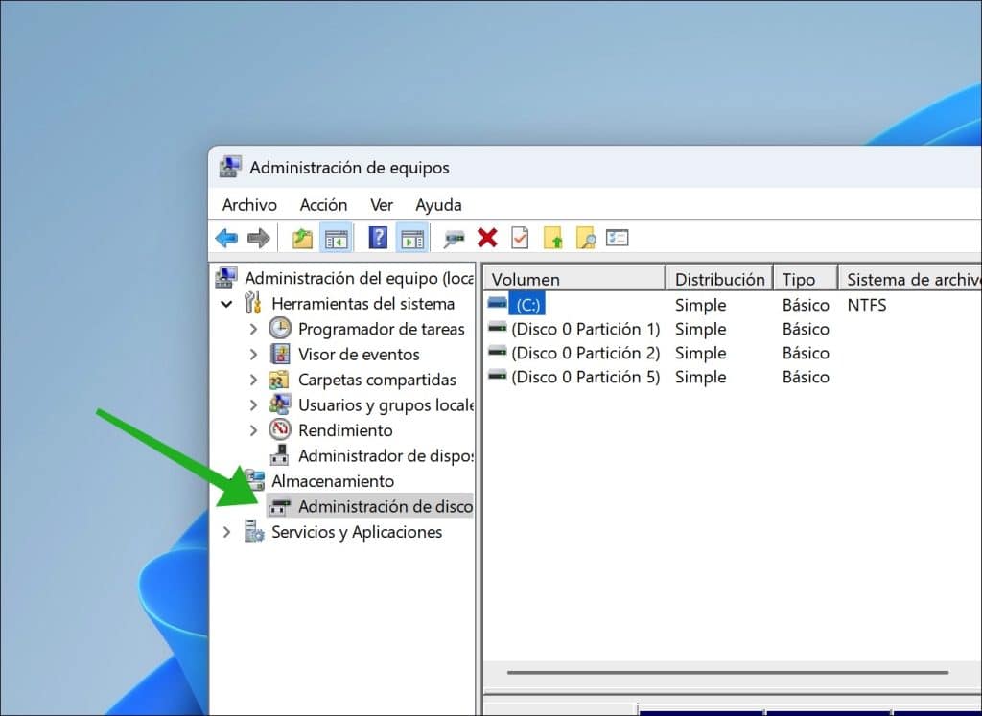
Task: Click the Disco 0 Partición 5 drive icon
Action: click(x=498, y=375)
